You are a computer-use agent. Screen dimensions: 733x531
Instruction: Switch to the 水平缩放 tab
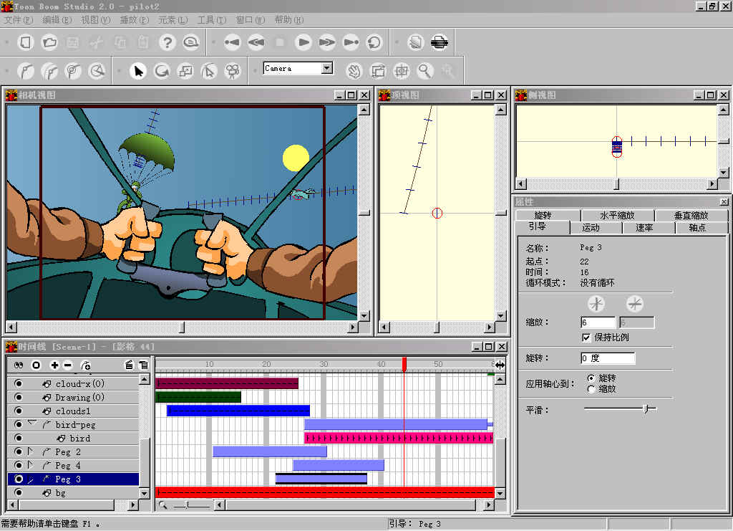click(x=618, y=215)
